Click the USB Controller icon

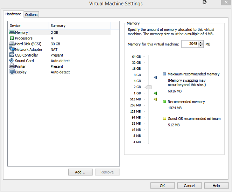tap(12, 55)
